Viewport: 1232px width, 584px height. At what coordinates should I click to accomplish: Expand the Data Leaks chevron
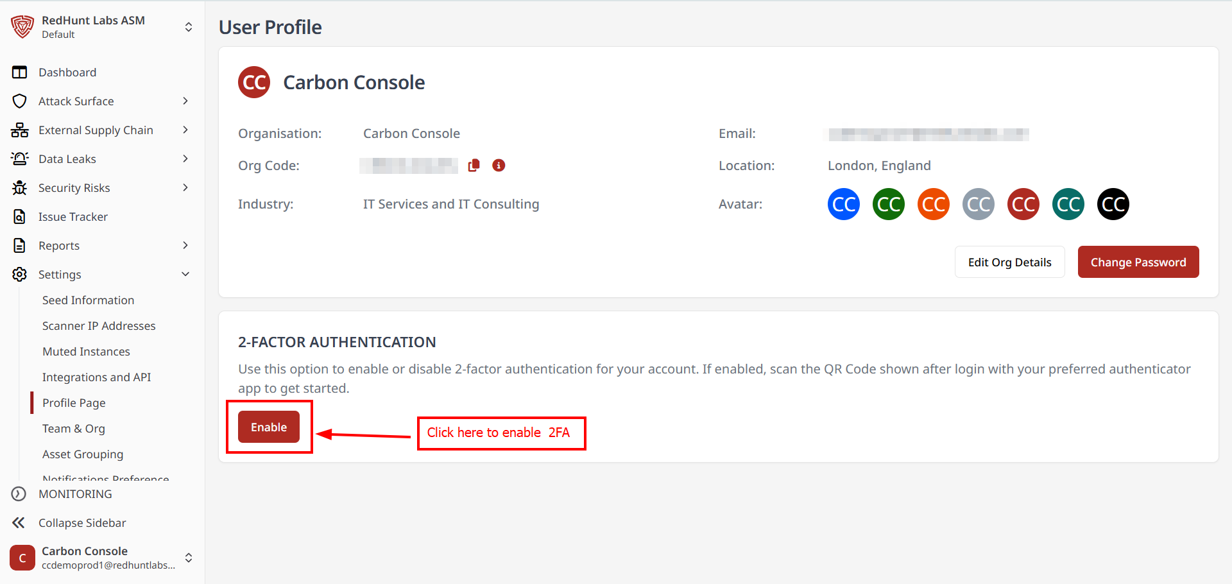pos(185,159)
